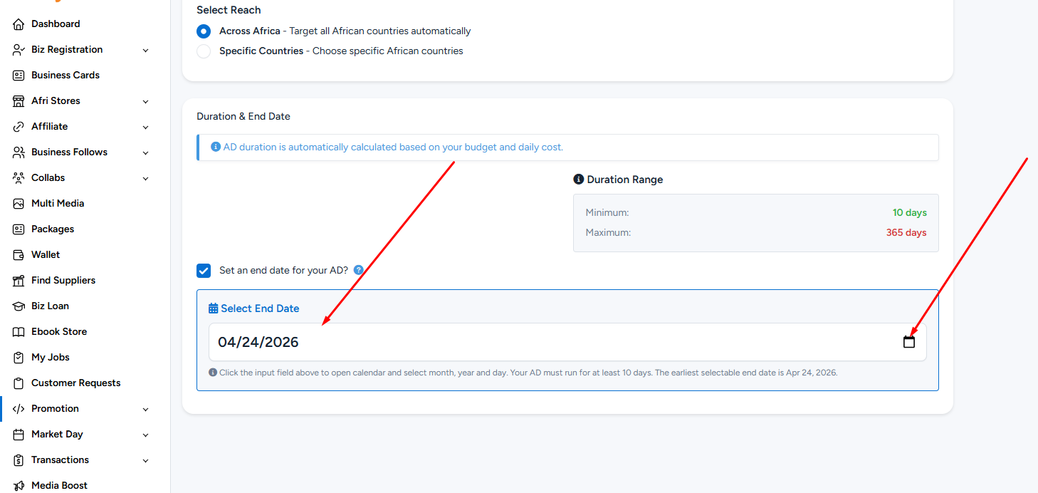Go to Customer Requests page
1038x493 pixels.
75,383
